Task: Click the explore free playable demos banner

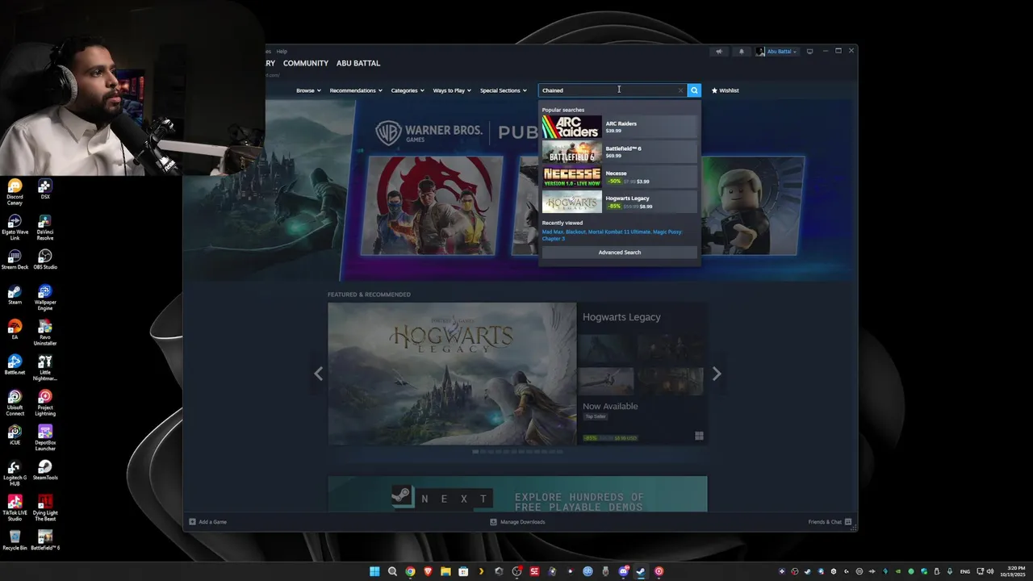Action: [x=517, y=494]
